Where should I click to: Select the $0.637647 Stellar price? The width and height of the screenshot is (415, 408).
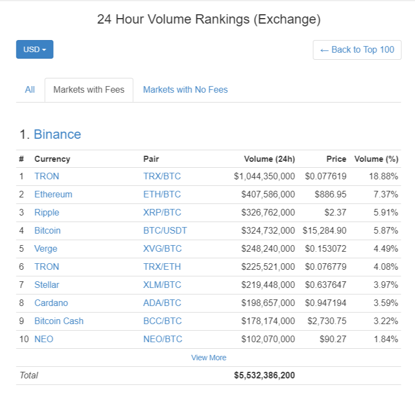pyautogui.click(x=326, y=285)
